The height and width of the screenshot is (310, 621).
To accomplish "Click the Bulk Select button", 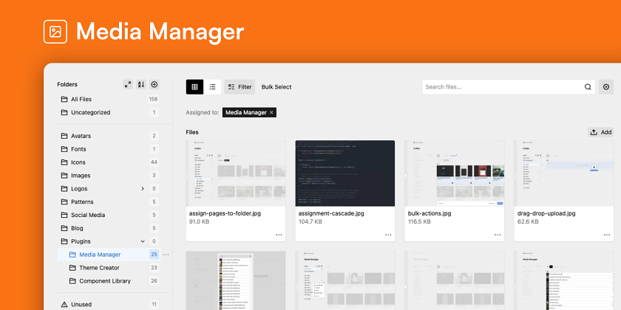I will (x=276, y=87).
